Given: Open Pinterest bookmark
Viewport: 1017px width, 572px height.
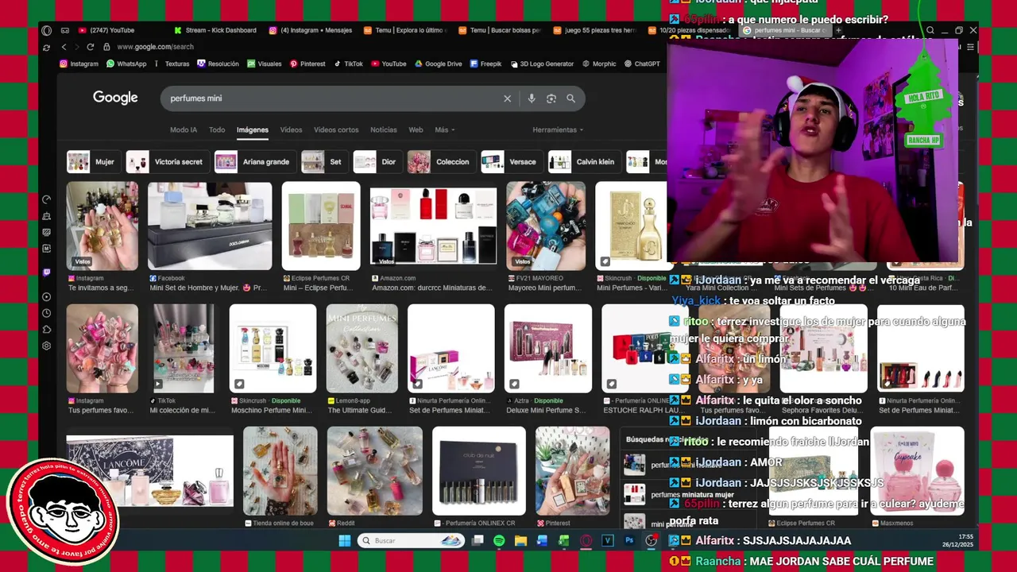Looking at the screenshot, I should pos(307,64).
